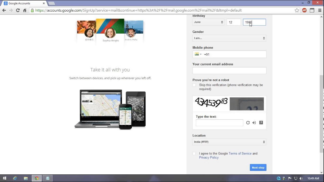
Task: Reload the current page
Action: (18, 10)
